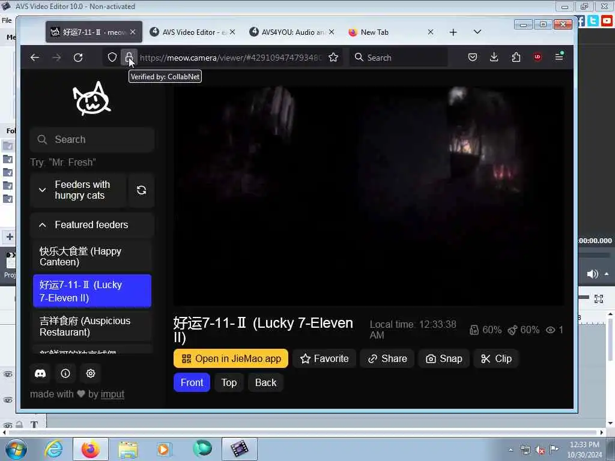Expand the volume arrow in AVS Editor

click(x=607, y=274)
